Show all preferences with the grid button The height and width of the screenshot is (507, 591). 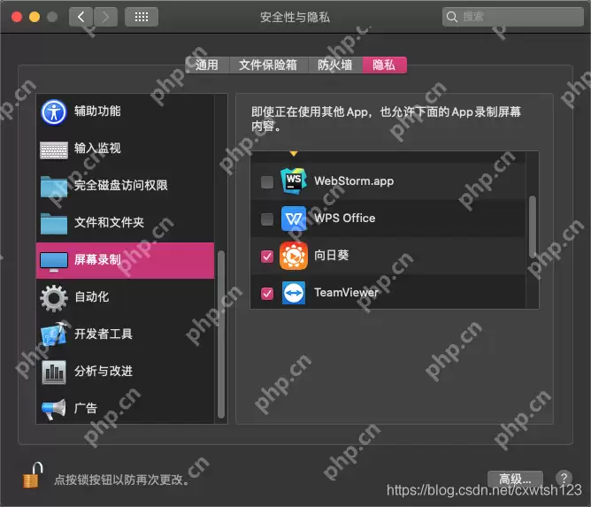[x=142, y=17]
